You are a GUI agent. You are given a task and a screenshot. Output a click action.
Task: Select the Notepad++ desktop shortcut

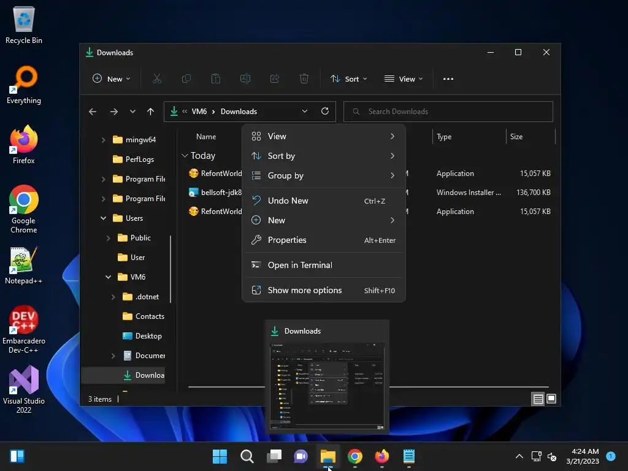[x=24, y=266]
